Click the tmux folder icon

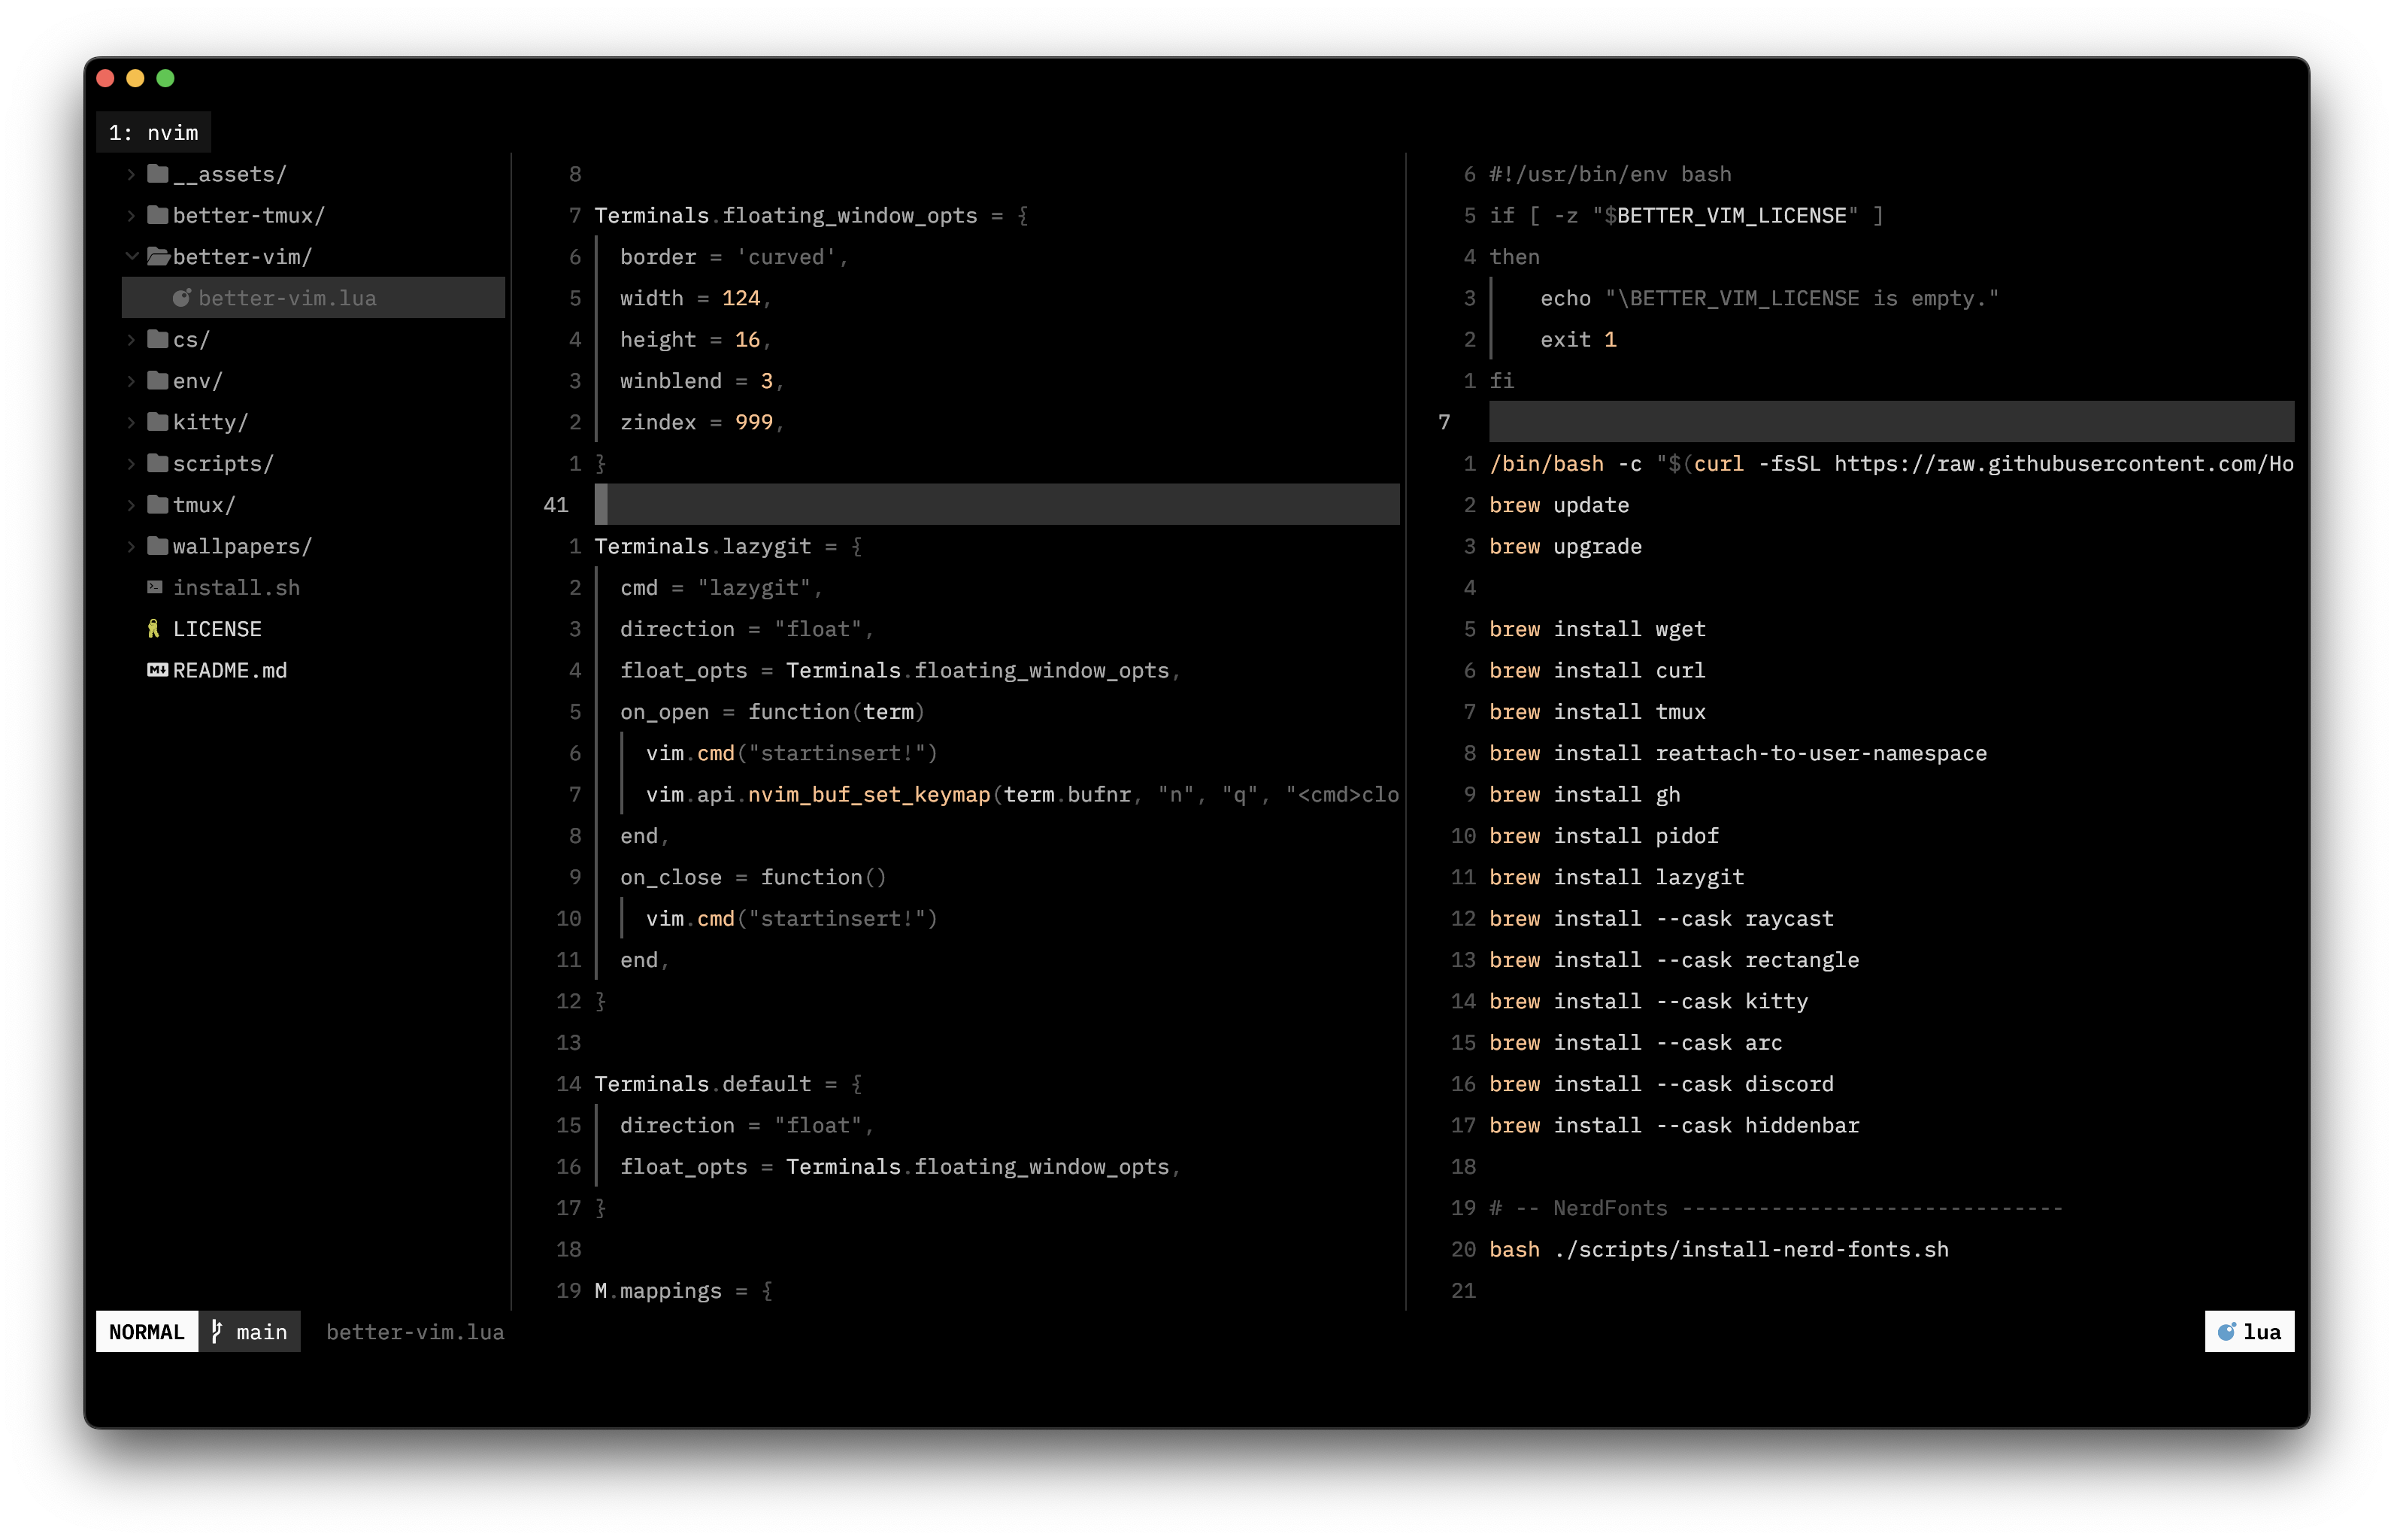[x=157, y=505]
